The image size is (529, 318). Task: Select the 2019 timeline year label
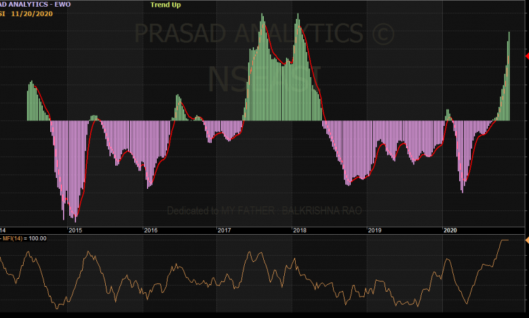(x=374, y=230)
